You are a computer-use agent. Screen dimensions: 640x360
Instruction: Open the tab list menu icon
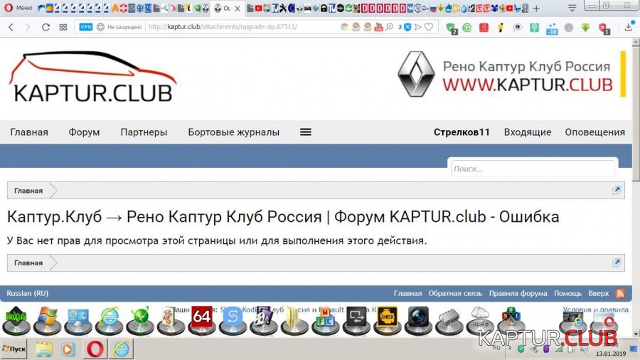(572, 8)
